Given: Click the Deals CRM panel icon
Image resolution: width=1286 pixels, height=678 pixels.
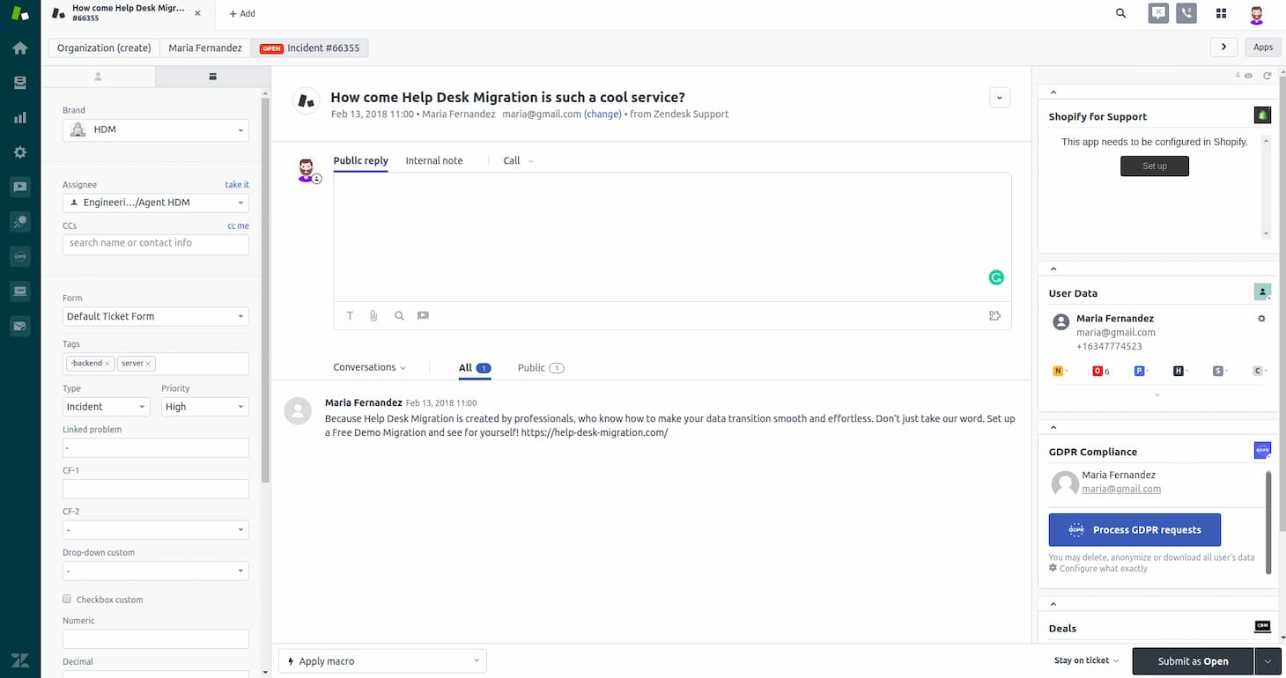Looking at the screenshot, I should point(1262,626).
